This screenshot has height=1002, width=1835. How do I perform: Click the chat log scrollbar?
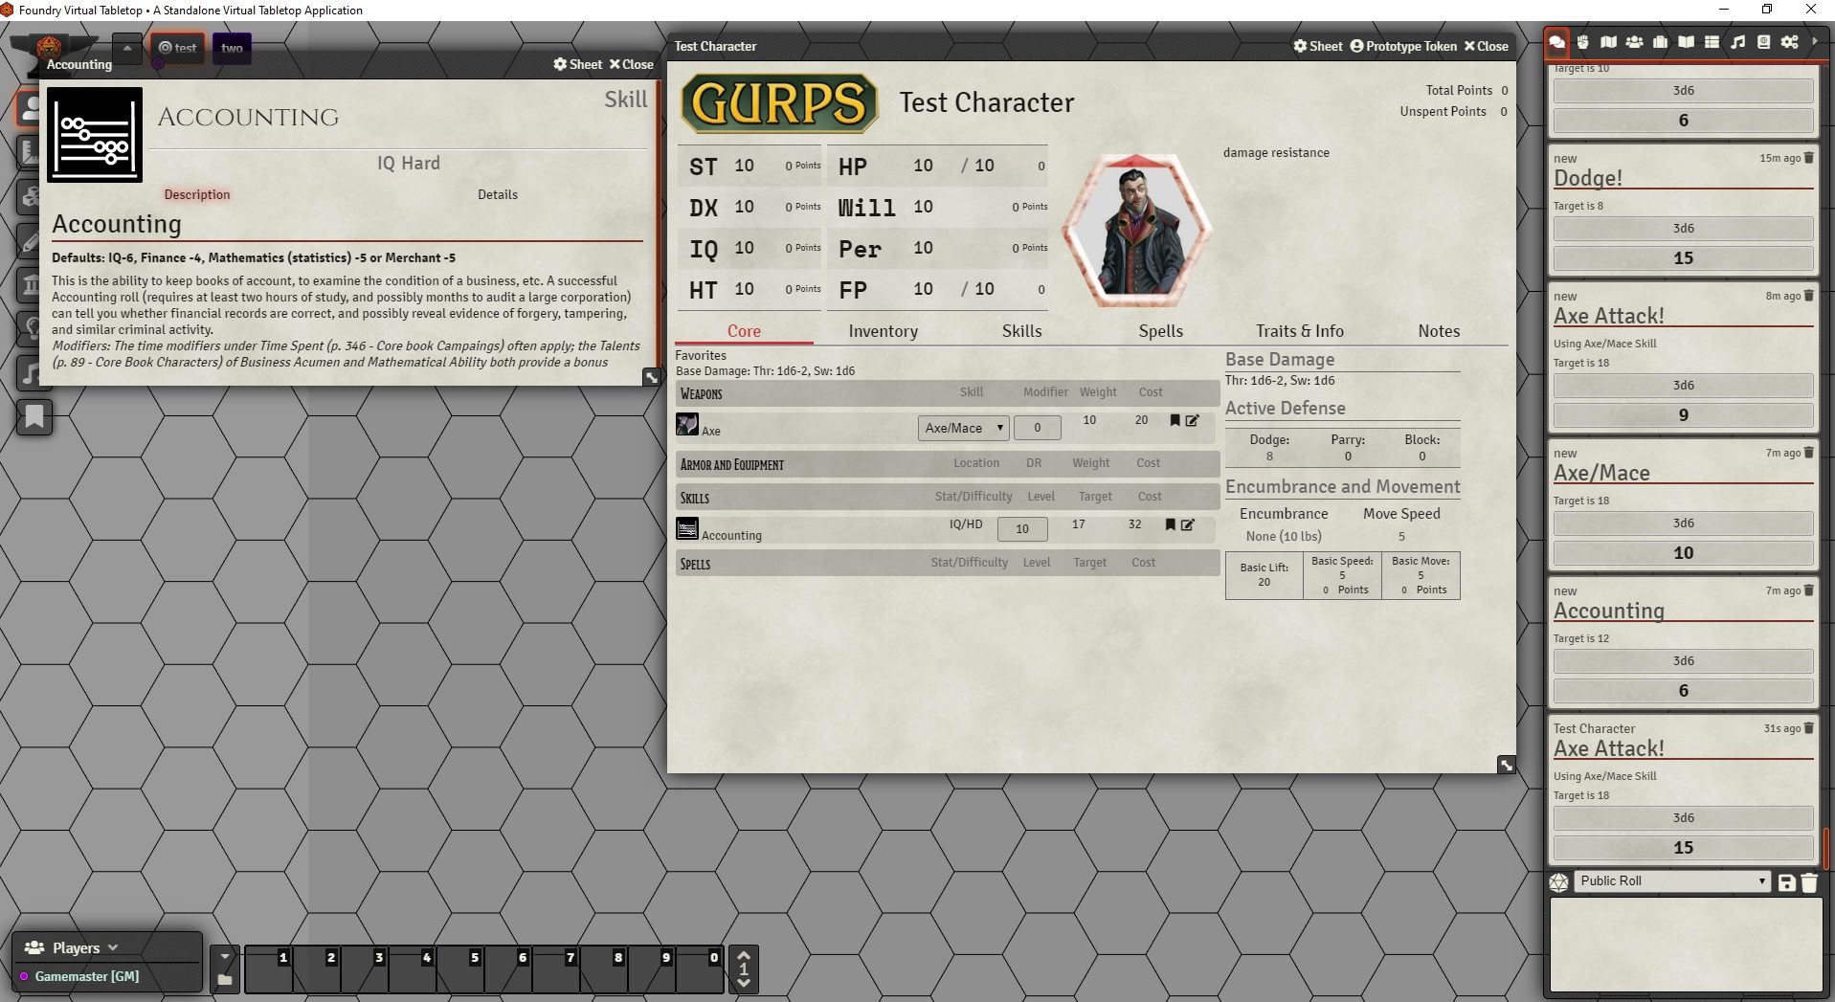pos(1825,846)
